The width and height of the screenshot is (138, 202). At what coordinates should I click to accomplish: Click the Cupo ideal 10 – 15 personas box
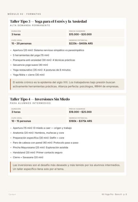pyautogui.click(x=38, y=120)
